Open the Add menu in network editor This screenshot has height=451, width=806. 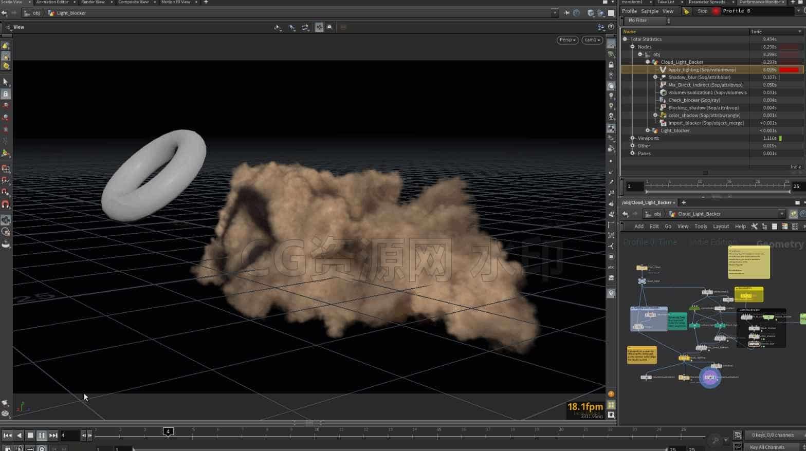(639, 227)
